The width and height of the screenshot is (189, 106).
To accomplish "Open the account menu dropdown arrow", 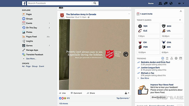I will (183, 3).
